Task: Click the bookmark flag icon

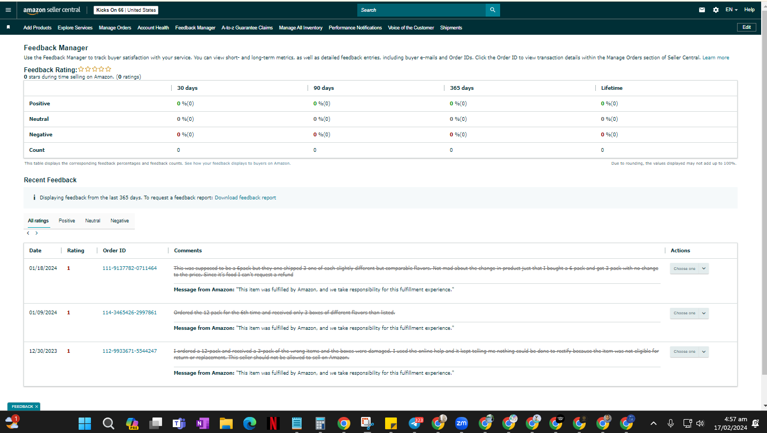Action: 8,27
